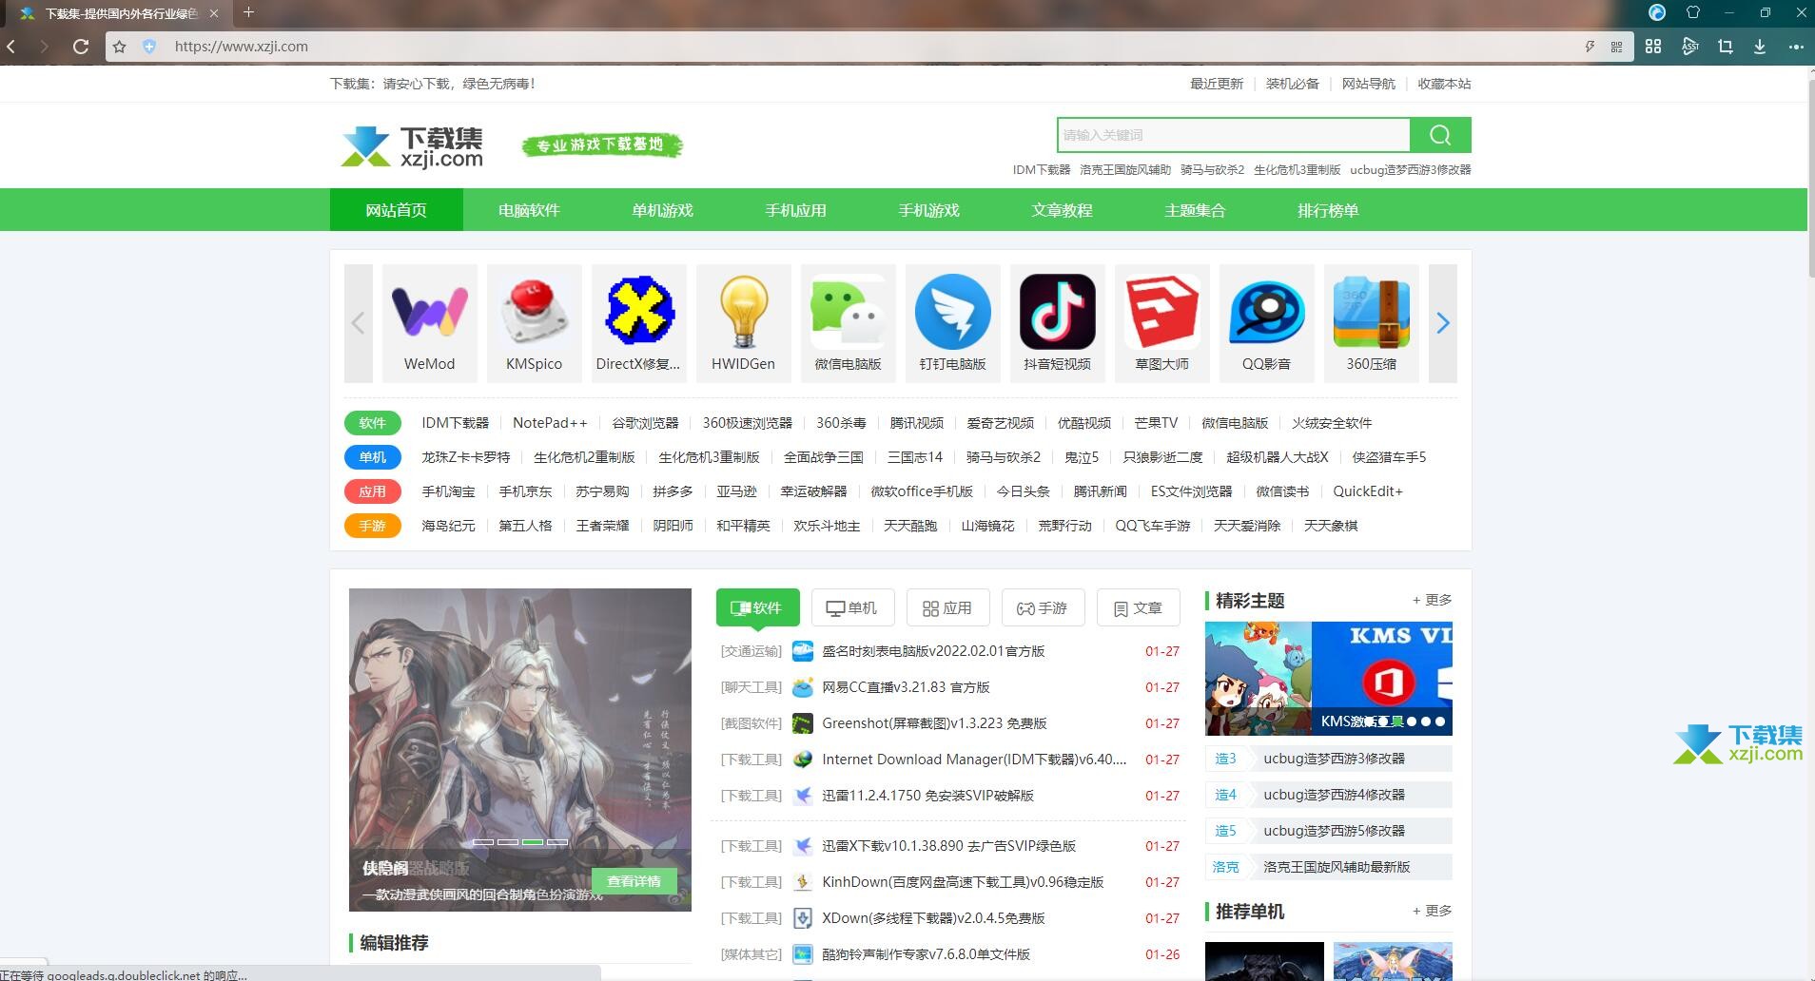Screen dimensions: 1815x981
Task: Switch to the 软件 list tab
Action: [758, 607]
